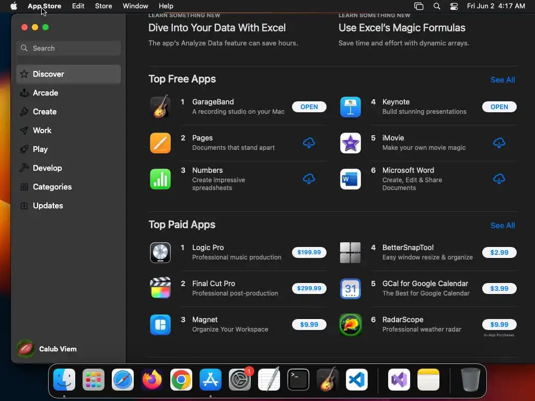
Task: Click the Microsoft Word app icon
Action: (x=351, y=179)
